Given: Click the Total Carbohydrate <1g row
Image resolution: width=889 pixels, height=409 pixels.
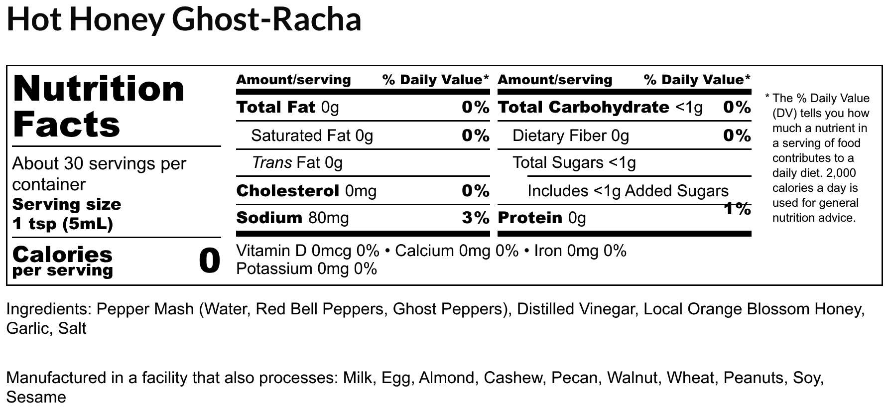Looking at the screenshot, I should pos(600,108).
